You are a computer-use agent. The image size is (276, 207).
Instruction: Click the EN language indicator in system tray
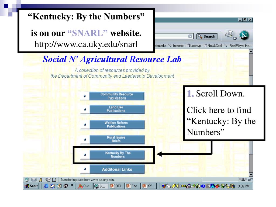[208, 186]
